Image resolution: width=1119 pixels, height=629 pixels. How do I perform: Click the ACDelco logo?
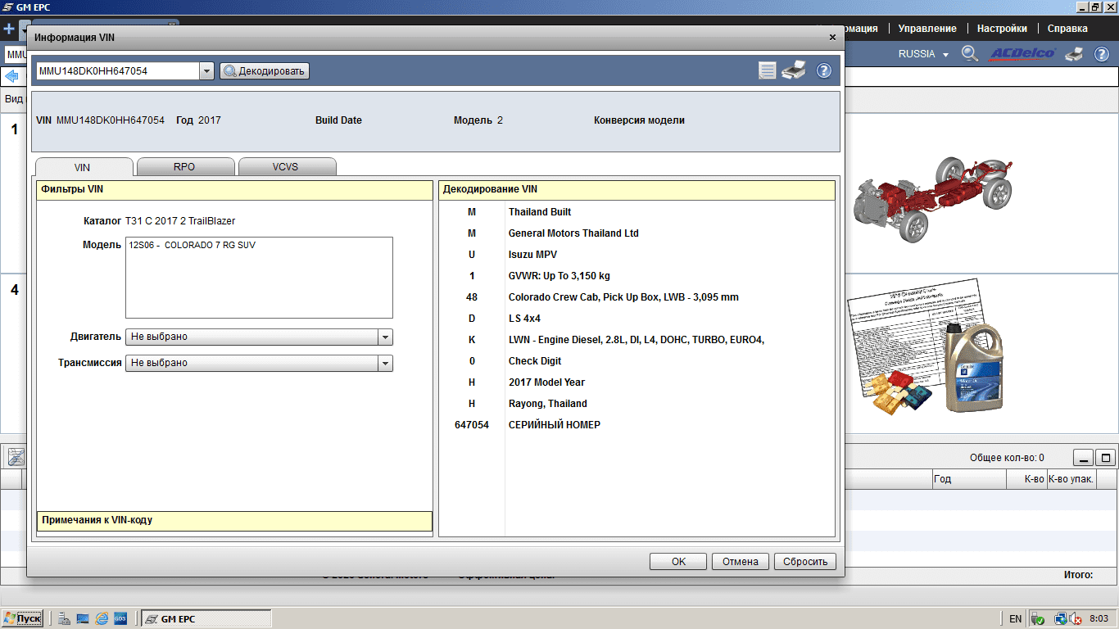pos(1022,54)
